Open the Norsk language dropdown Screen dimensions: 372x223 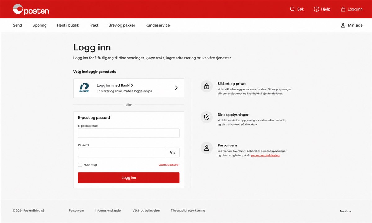[x=346, y=211]
